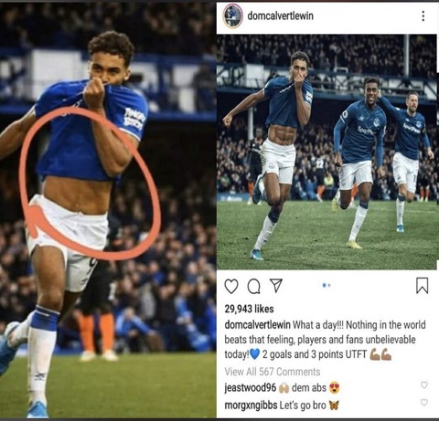Open domcalvertlewin username in post header

[280, 16]
